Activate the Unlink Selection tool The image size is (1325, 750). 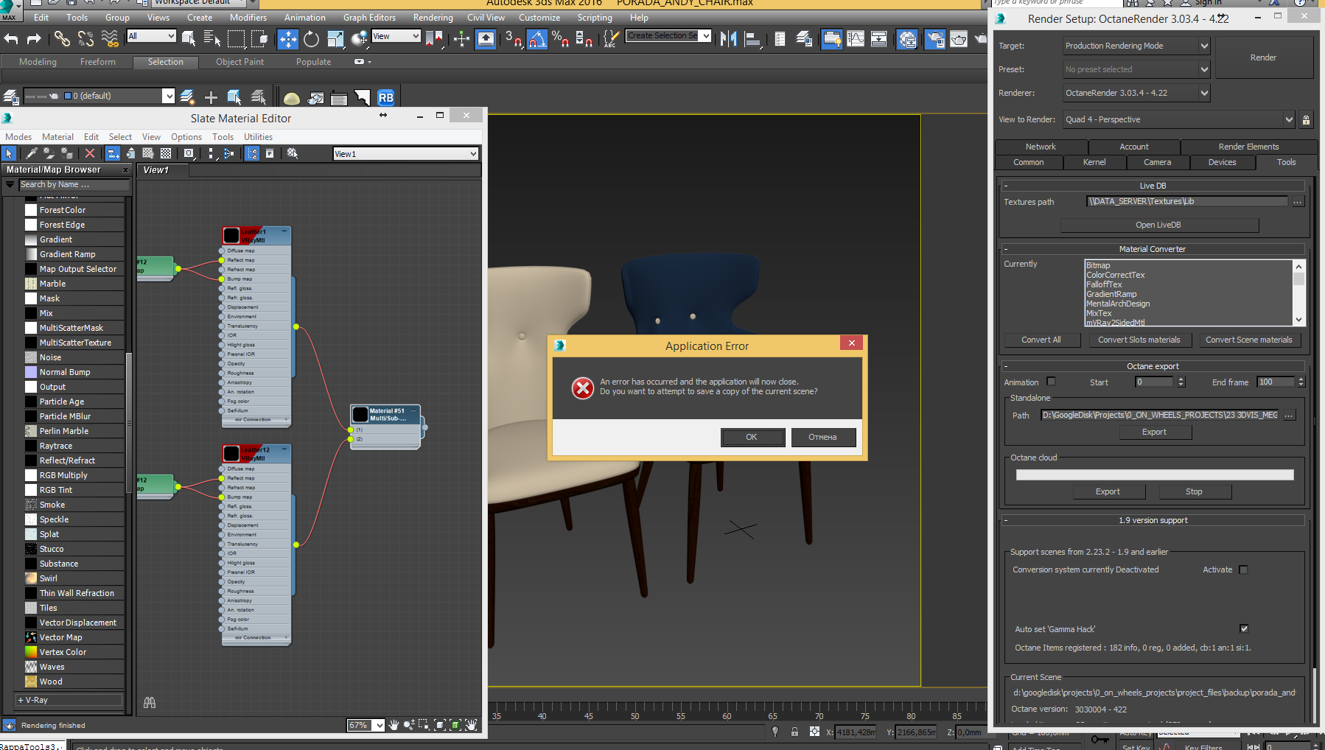click(x=86, y=39)
